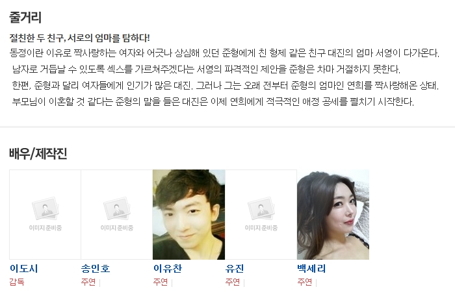The width and height of the screenshot is (455, 300).
Task: Open director 이도시 name link
Action: click(24, 268)
